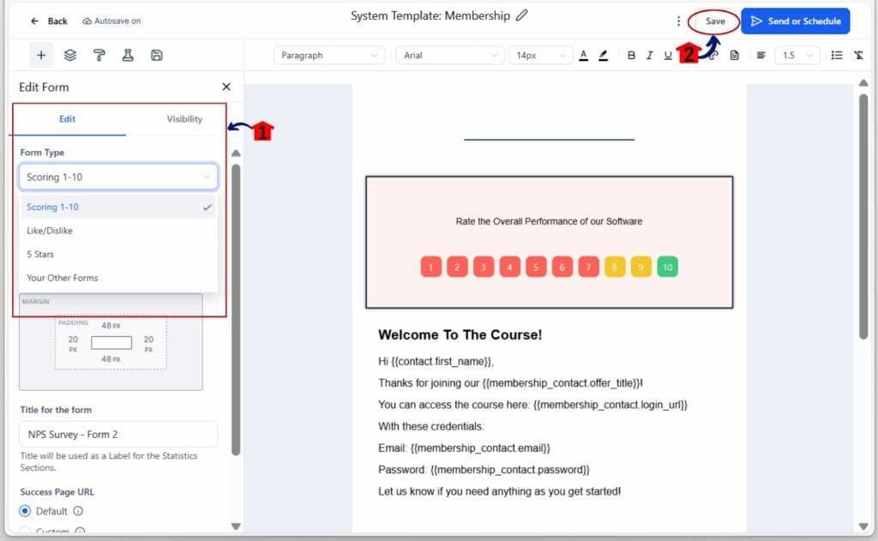Open text alignment options
Screen dimensions: 878x541
pos(761,55)
